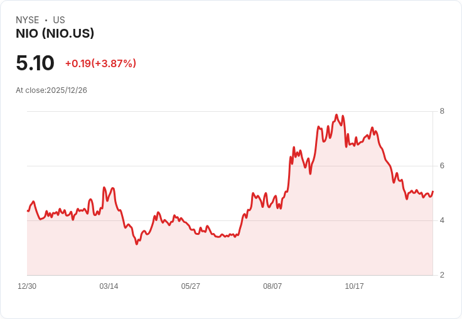Click the At close:2025/12/26 timestamp
Screen dimensions: 462x319
(51, 90)
